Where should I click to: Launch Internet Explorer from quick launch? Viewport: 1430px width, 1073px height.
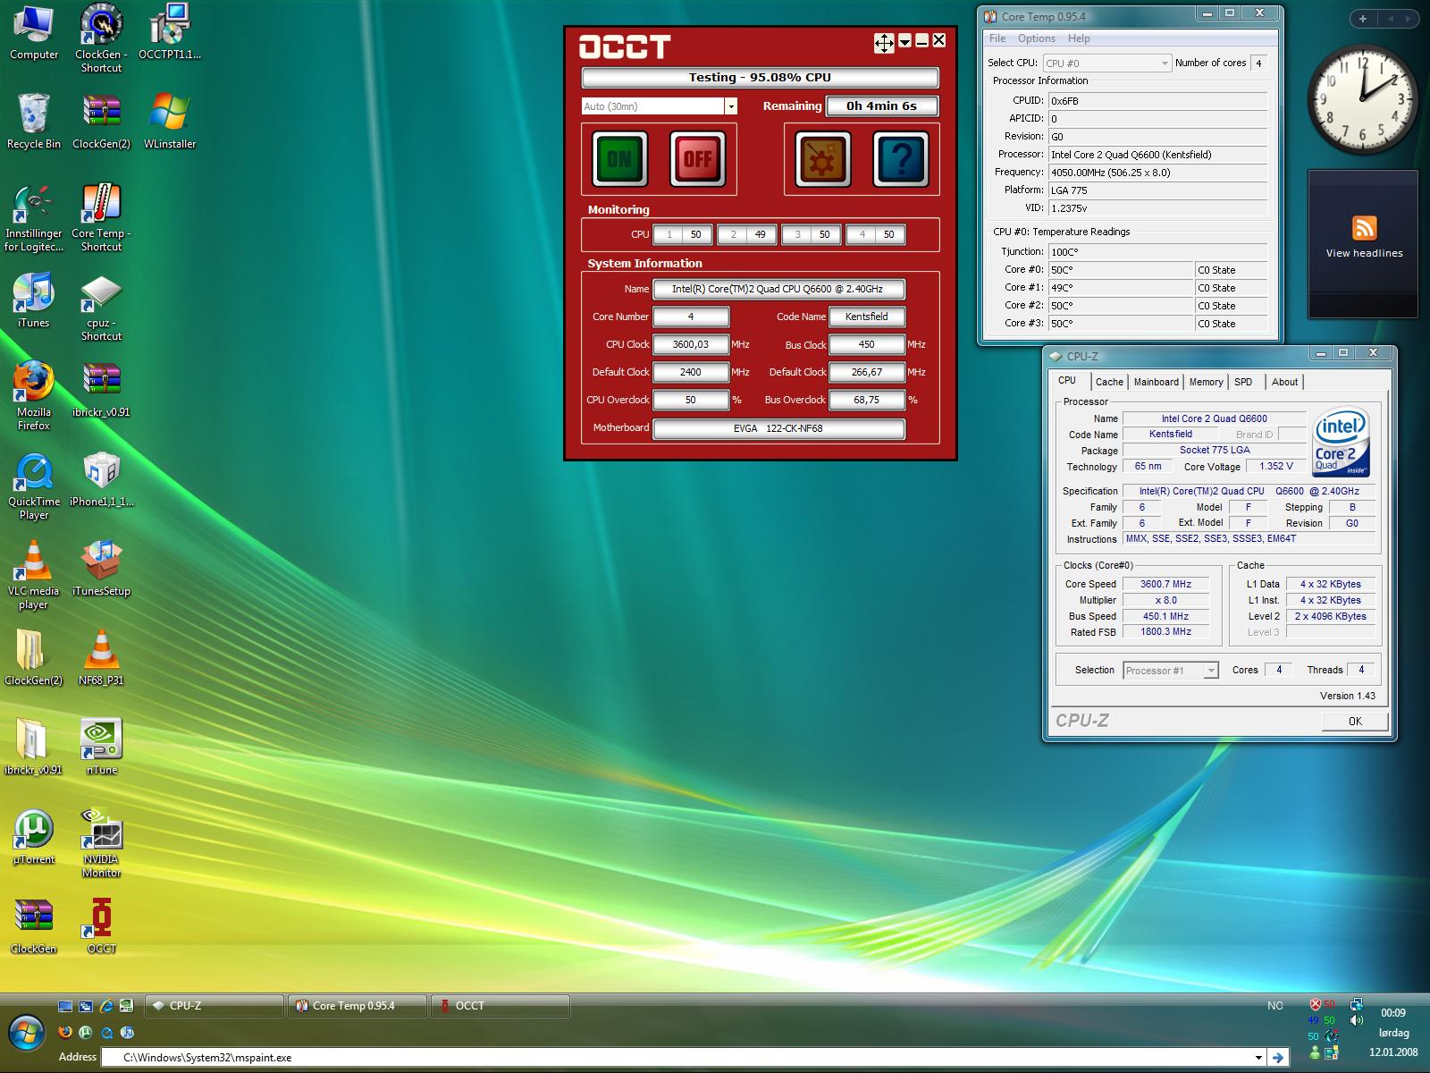click(x=106, y=1006)
